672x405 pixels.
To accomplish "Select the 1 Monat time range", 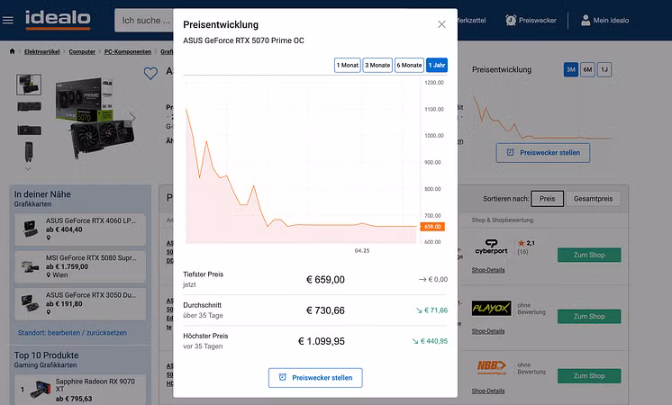I will click(x=348, y=65).
